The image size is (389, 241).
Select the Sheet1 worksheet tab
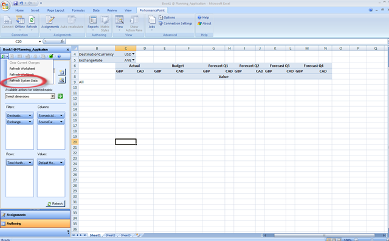tap(95, 235)
